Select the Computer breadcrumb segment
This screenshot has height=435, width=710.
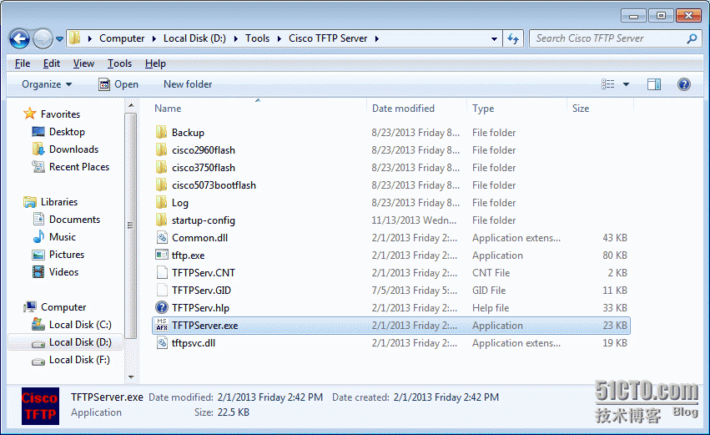(x=122, y=38)
